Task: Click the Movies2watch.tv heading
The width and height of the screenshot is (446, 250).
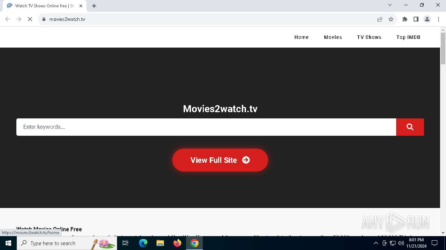Action: coord(220,109)
